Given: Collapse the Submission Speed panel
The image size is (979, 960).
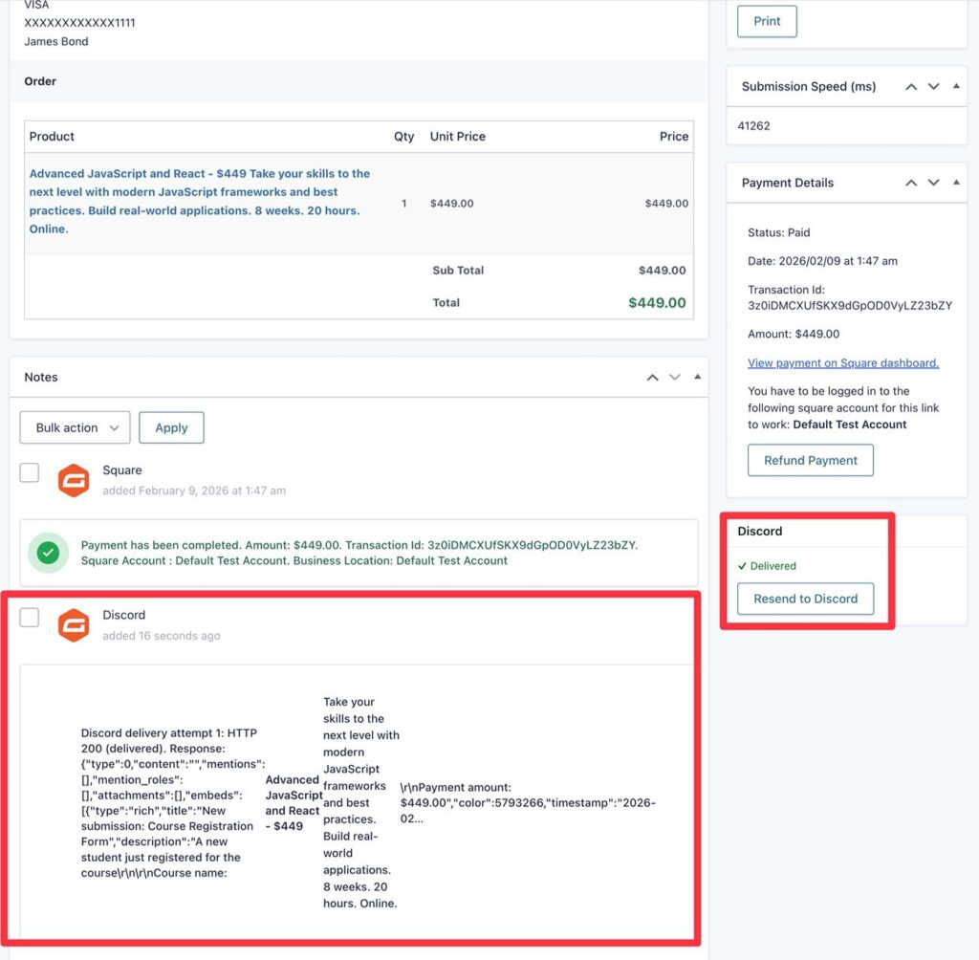Looking at the screenshot, I should click(956, 86).
